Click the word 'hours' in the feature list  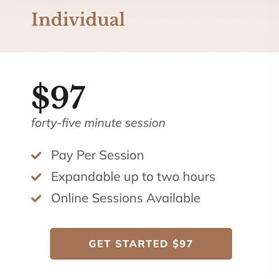(199, 176)
